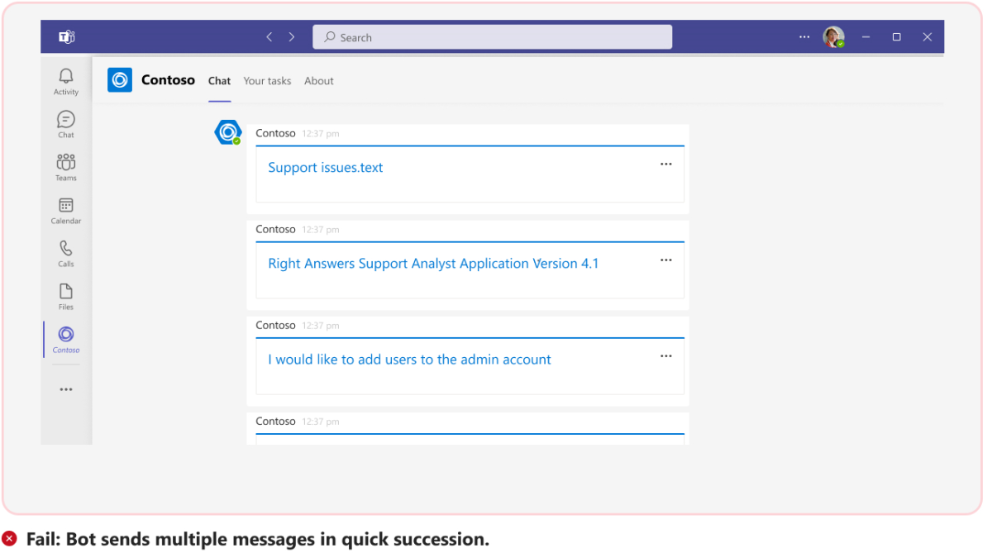Click into the Search box
This screenshot has height=553, width=992.
pyautogui.click(x=493, y=37)
